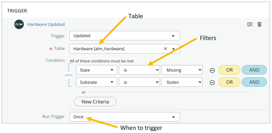
Task: Click the ServiceNow 'now' logo icon
Action: (19, 24)
